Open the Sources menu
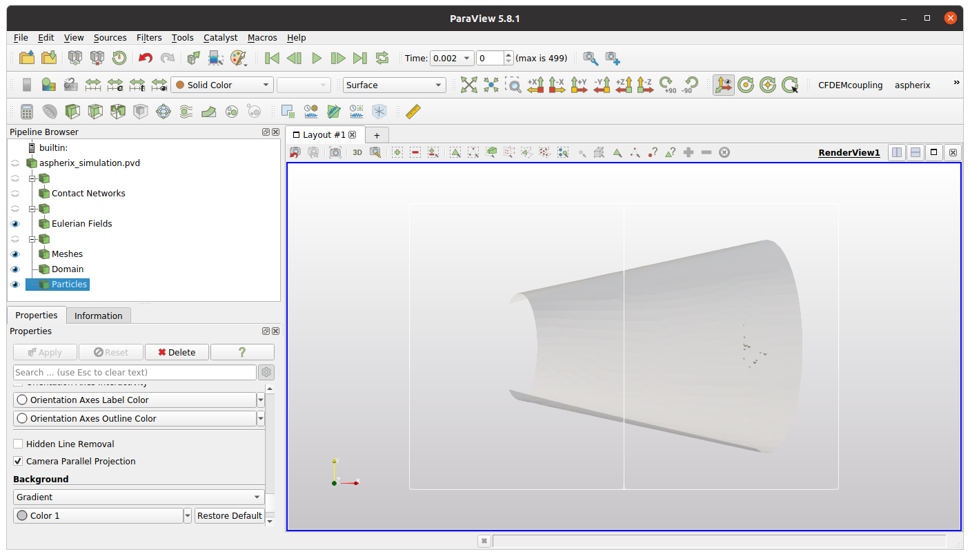The image size is (970, 556). click(x=110, y=38)
